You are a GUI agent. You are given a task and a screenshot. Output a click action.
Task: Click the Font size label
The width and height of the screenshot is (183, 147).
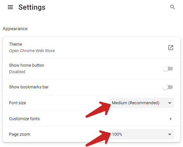[x=17, y=103]
